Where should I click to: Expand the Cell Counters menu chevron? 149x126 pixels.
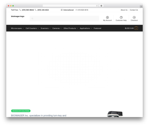coord(38,28)
